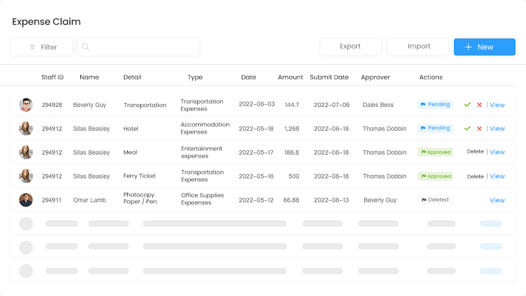Click into the search input field
This screenshot has height=296, width=526.
(x=139, y=47)
